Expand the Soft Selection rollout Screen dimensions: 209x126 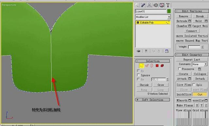[153, 100]
